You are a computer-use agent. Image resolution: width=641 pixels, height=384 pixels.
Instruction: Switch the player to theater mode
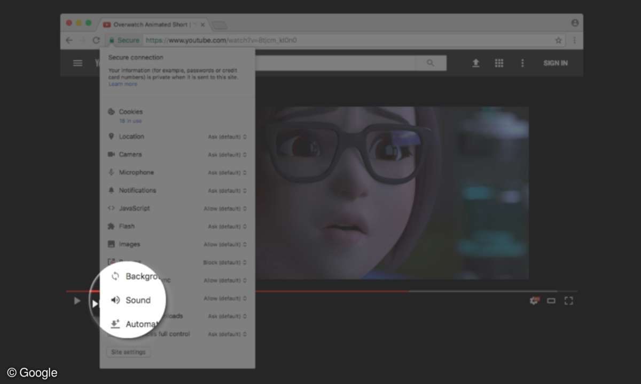point(551,301)
